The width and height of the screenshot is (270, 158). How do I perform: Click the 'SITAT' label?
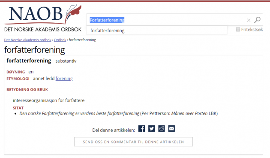[x=18, y=108]
